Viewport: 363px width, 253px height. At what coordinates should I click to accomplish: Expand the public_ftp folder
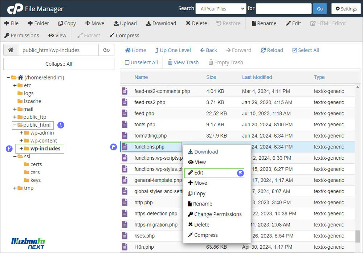point(15,117)
